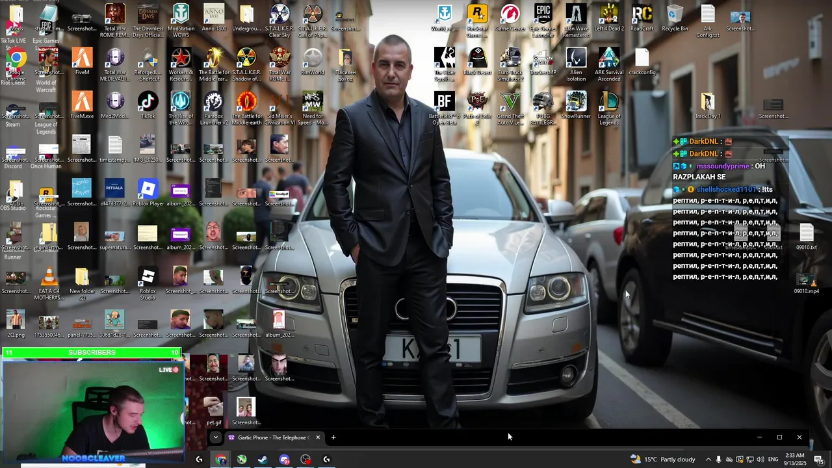Screen dimensions: 832x468
Task: Launch the Total War ROME REMASTERED icon
Action: (x=115, y=21)
